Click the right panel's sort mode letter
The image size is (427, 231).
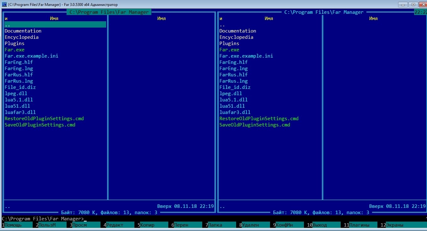[221, 18]
